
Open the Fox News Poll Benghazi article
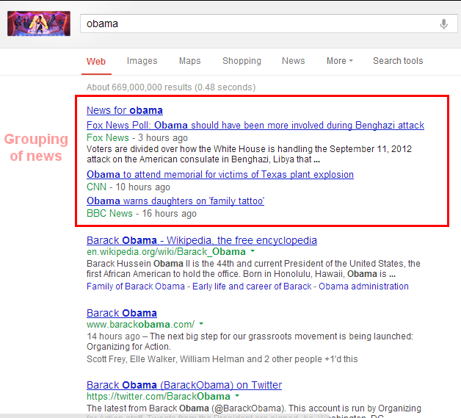pos(255,126)
